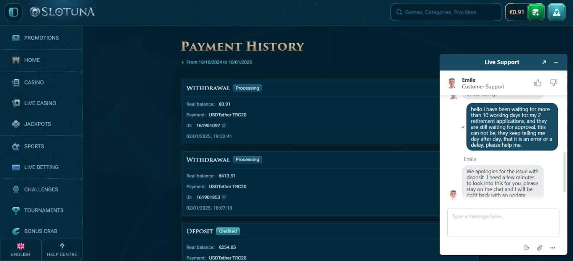The image size is (573, 261).
Task: Click the chat scrollbar
Action: point(564,172)
